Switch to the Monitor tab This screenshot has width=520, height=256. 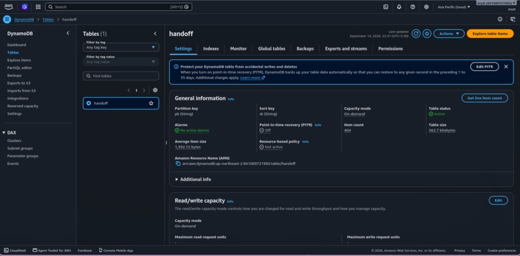tap(239, 48)
